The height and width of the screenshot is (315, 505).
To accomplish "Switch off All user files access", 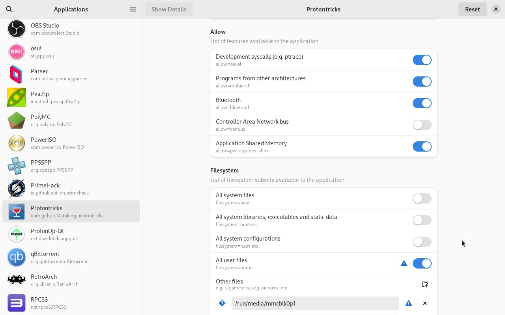I will [422, 263].
